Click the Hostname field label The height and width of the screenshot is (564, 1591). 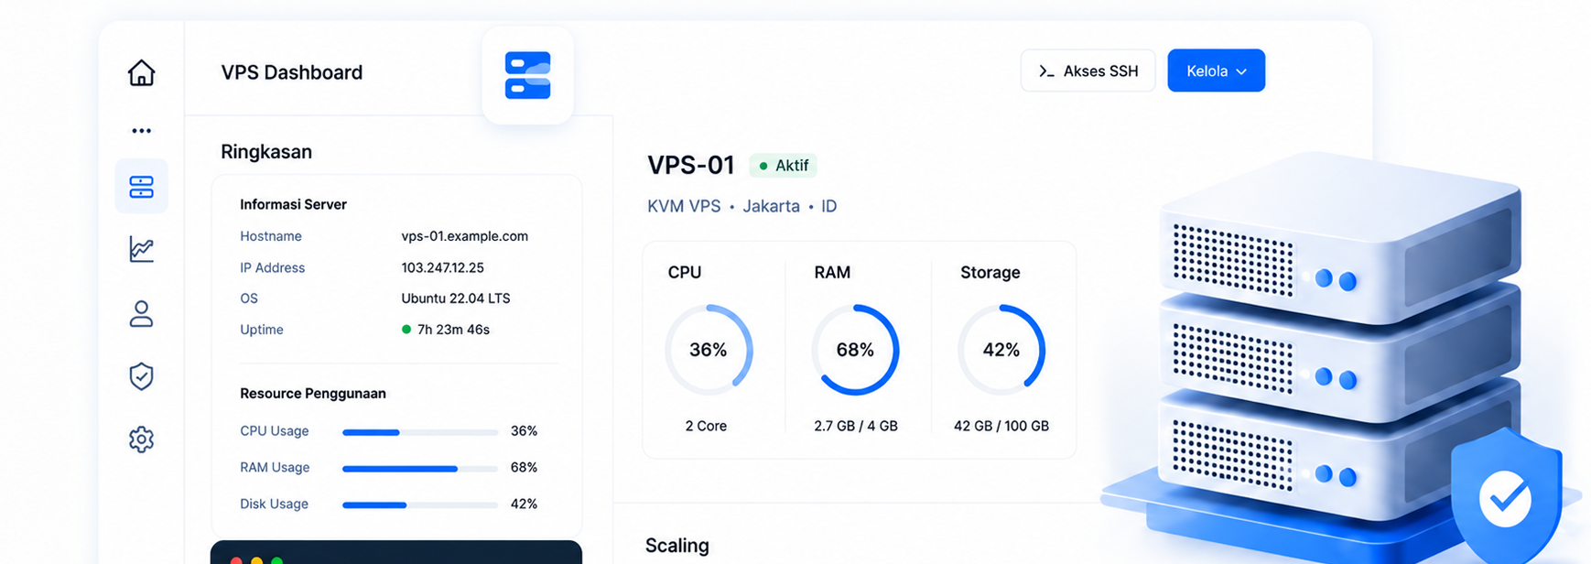271,236
